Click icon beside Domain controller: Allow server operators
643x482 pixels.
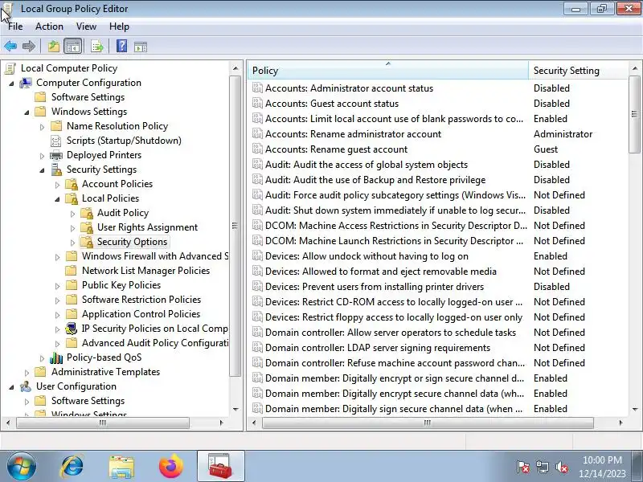[257, 333]
